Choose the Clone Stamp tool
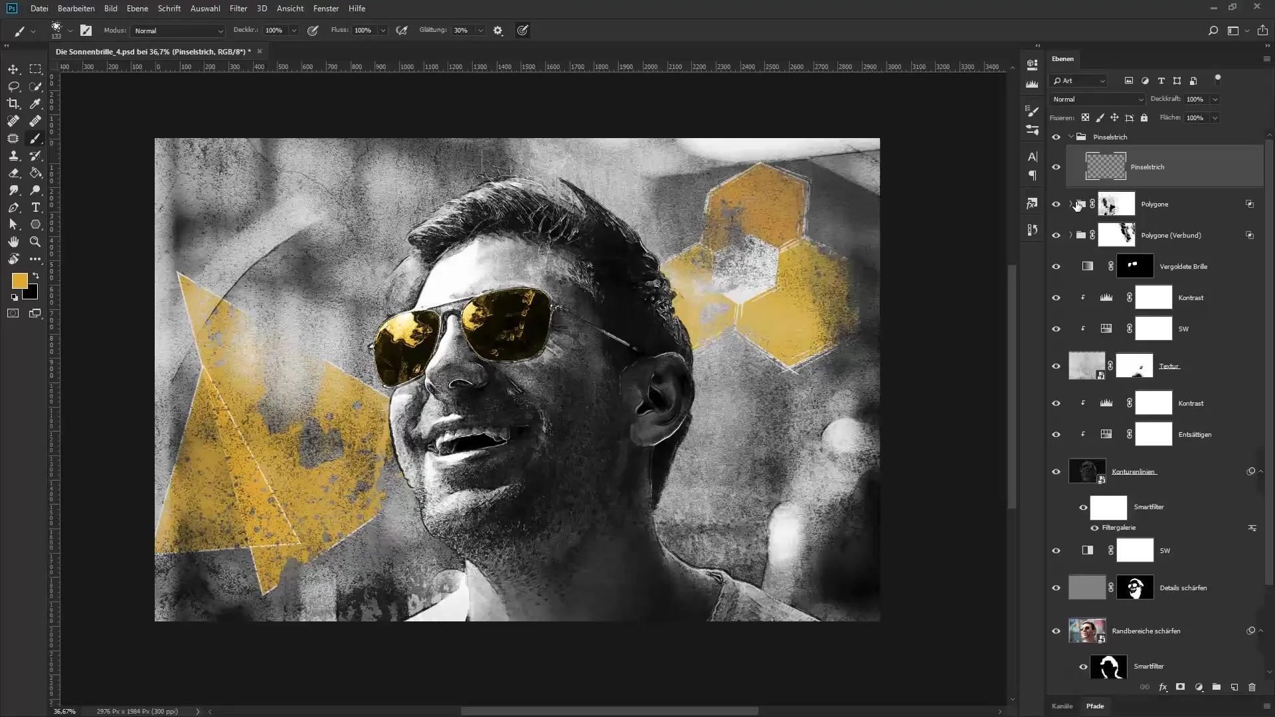The image size is (1275, 717). click(13, 155)
